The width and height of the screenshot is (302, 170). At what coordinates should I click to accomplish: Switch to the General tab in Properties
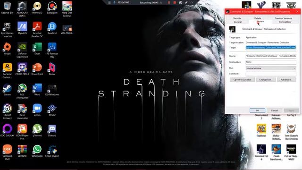pos(237,22)
